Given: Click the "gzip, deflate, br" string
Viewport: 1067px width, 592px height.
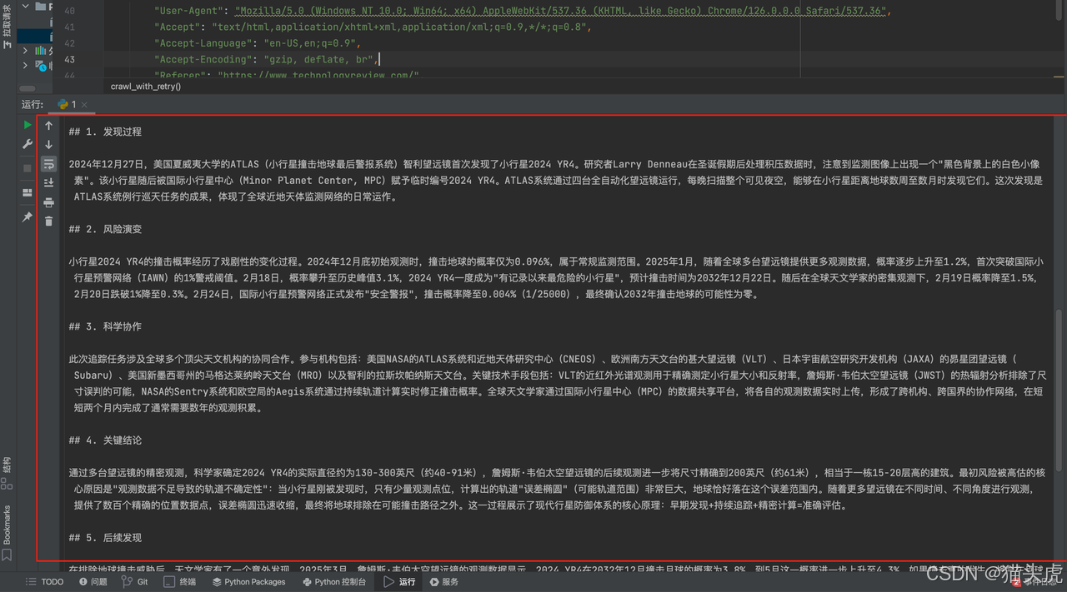Looking at the screenshot, I should coord(318,59).
